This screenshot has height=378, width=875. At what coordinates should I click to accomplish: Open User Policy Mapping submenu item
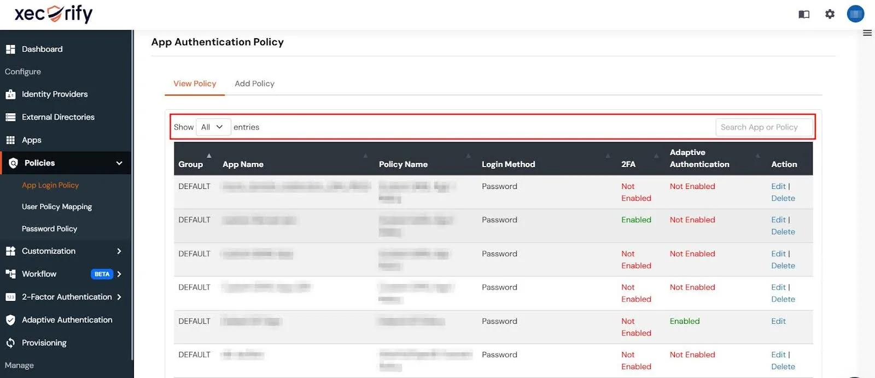point(57,207)
